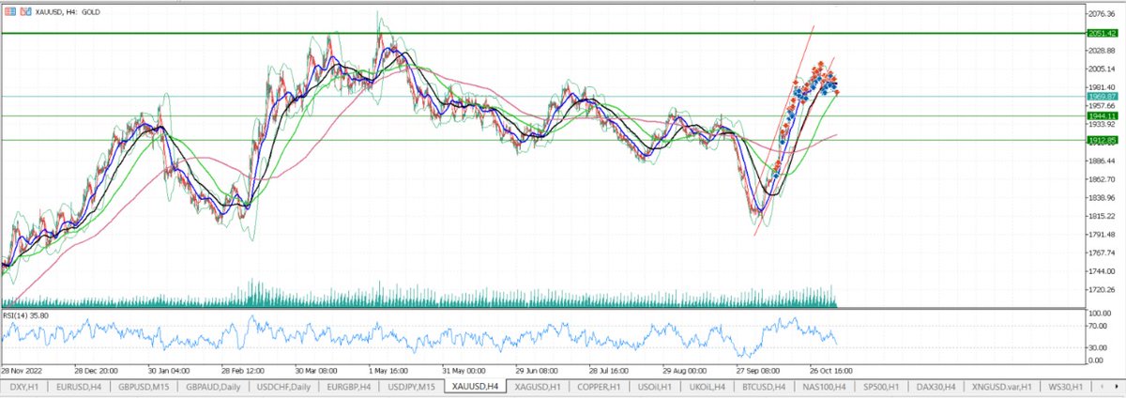This screenshot has height=398, width=1126.
Task: Click the 1838.96 price scale value
Action: tap(1102, 198)
